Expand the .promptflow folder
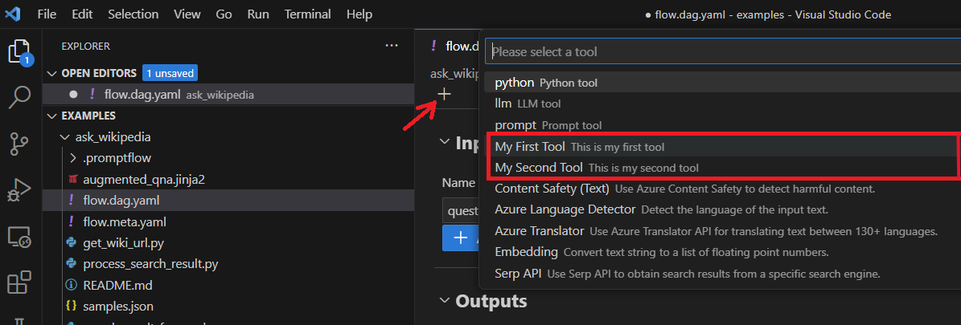The height and width of the screenshot is (325, 961). click(74, 158)
